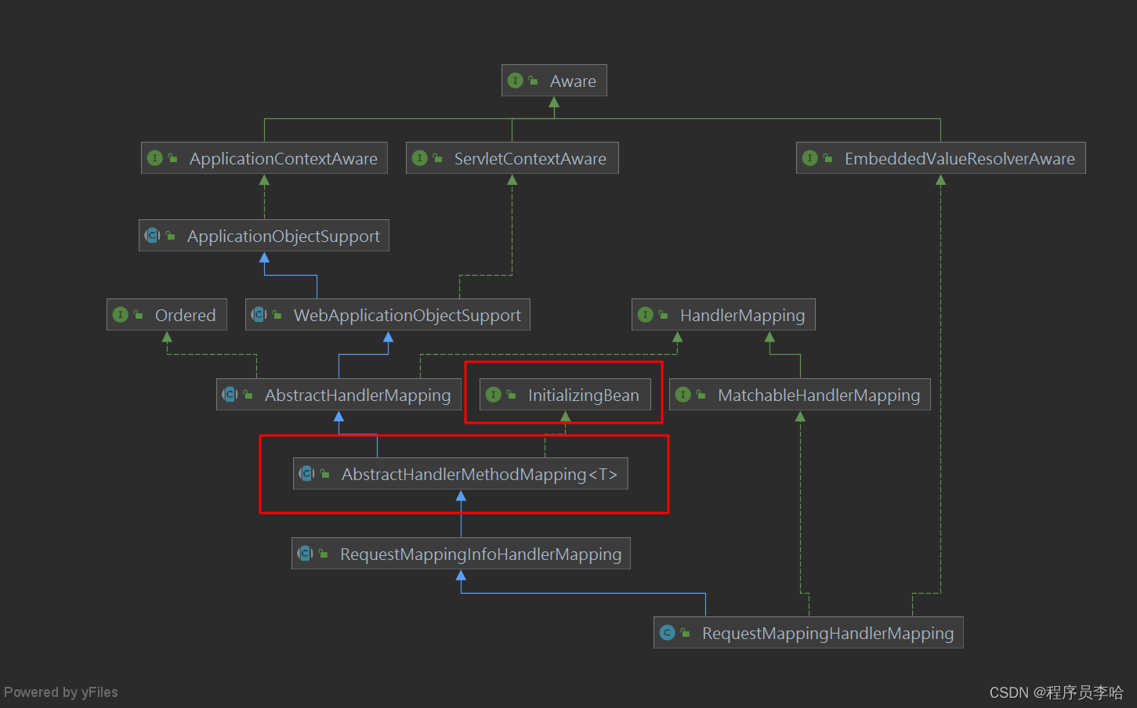Click the interface icon beside HandlerMapping
The height and width of the screenshot is (708, 1137).
coord(646,315)
